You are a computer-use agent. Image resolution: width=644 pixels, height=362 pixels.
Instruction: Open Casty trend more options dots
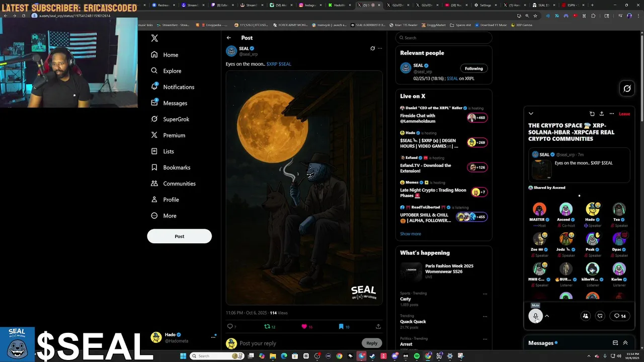click(x=485, y=294)
